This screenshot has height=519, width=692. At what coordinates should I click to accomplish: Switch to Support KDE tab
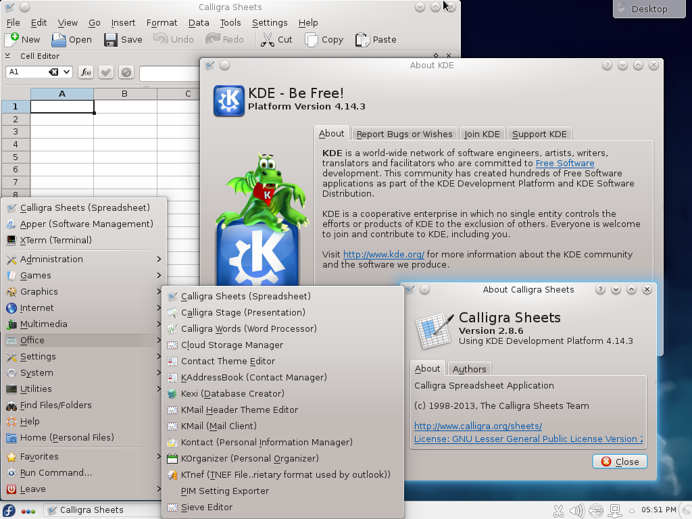pos(539,134)
